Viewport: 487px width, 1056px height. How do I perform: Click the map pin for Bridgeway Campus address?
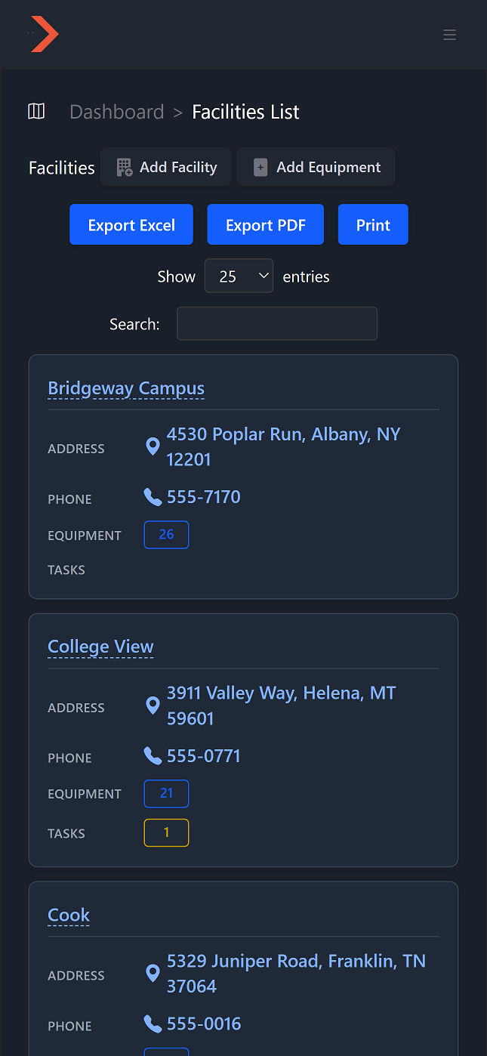point(153,446)
